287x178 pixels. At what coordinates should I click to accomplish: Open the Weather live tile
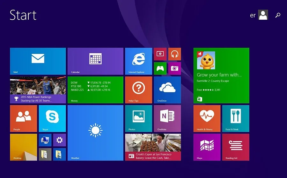(95, 133)
